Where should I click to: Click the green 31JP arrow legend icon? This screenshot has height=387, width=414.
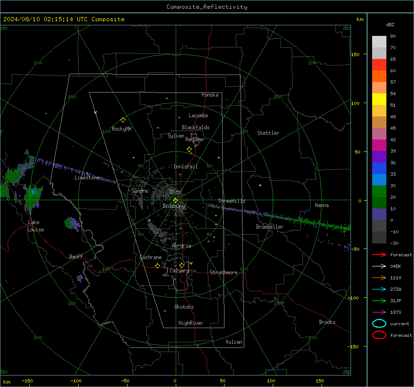(x=379, y=300)
